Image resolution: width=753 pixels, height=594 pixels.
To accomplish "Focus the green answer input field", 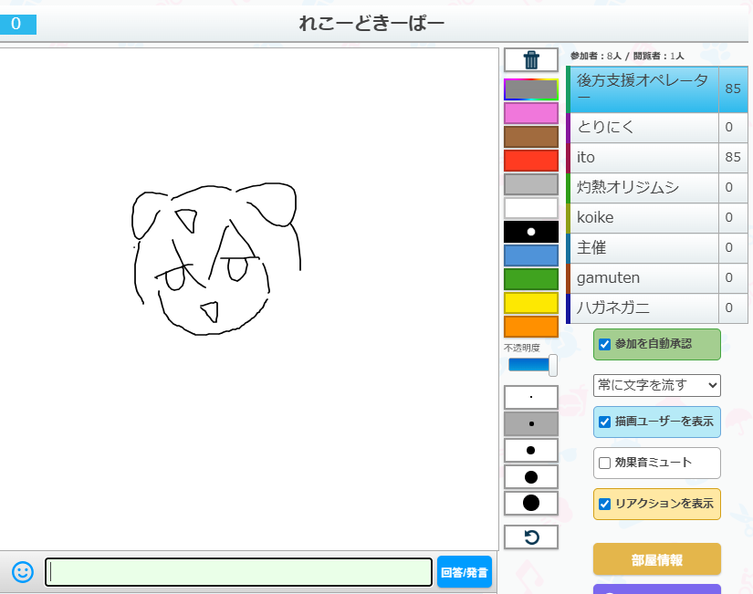I will [x=238, y=572].
